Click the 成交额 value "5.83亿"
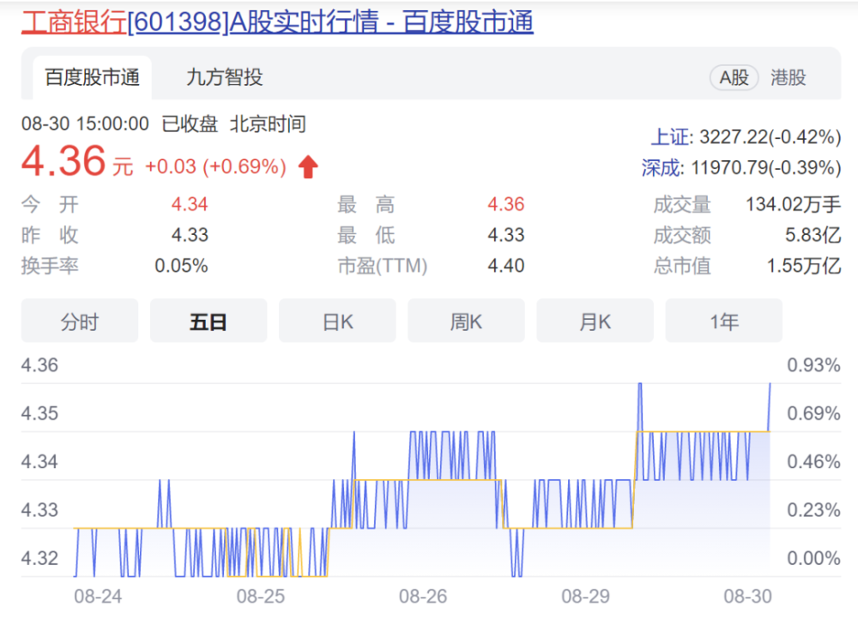 [813, 235]
